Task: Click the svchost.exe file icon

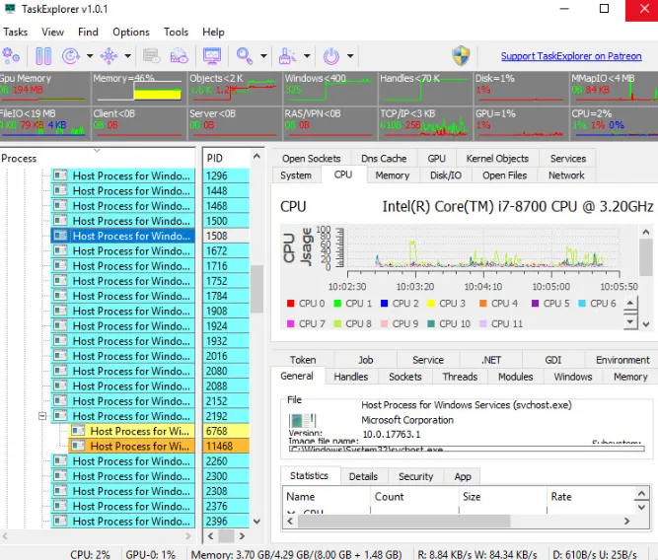Action: [x=302, y=421]
